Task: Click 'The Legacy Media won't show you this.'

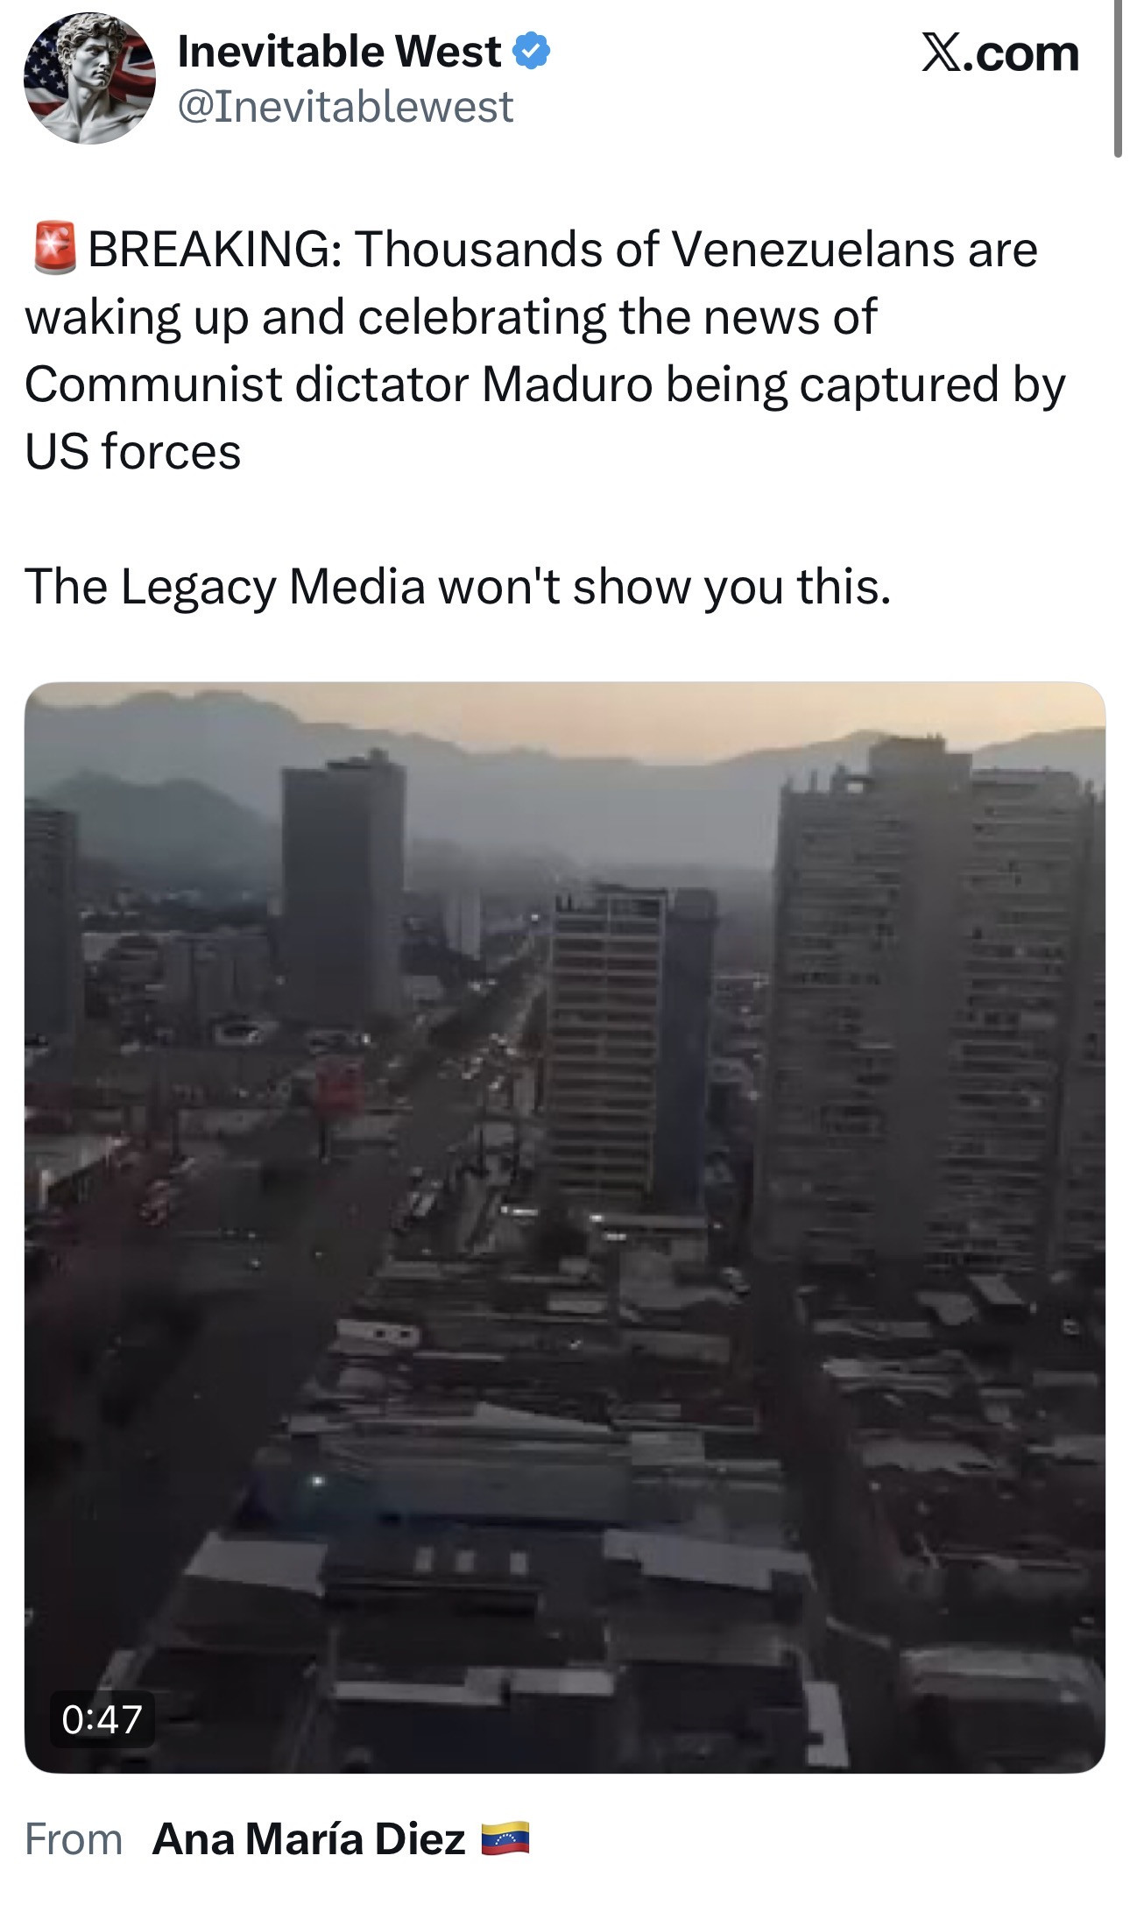Action: tap(458, 586)
